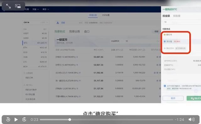Click the price 51,117.69
The height and width of the screenshot is (124, 201).
[x=98, y=81]
